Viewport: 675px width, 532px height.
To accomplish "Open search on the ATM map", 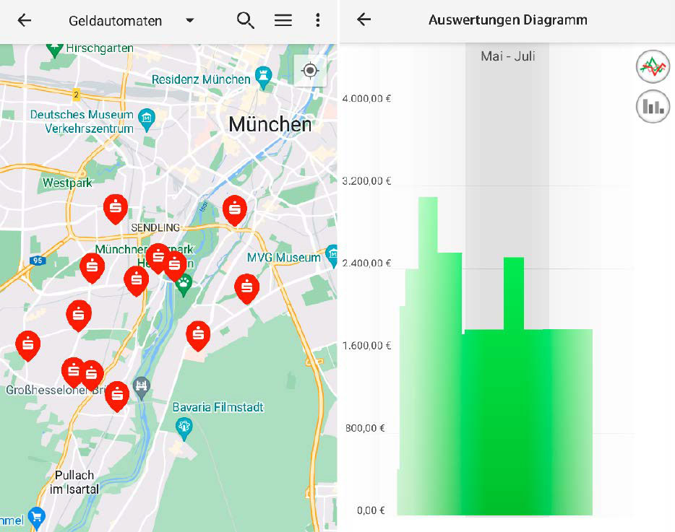I will coord(246,20).
